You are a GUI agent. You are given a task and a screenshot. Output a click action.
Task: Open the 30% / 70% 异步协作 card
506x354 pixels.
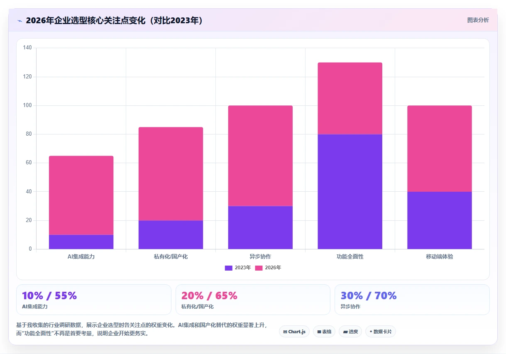click(412, 300)
